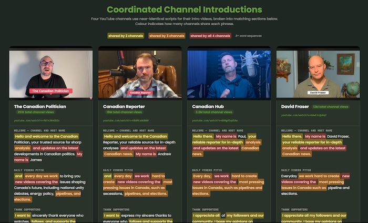
Task: Open the David Fraser youtube.com link
Action: (304, 115)
